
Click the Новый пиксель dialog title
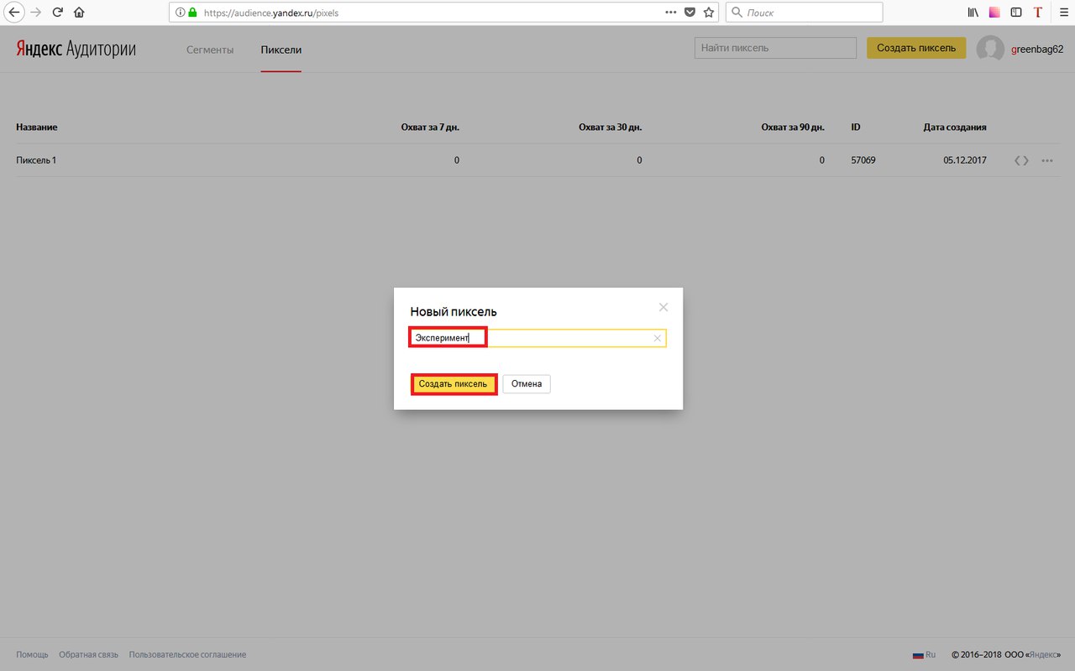(x=454, y=311)
